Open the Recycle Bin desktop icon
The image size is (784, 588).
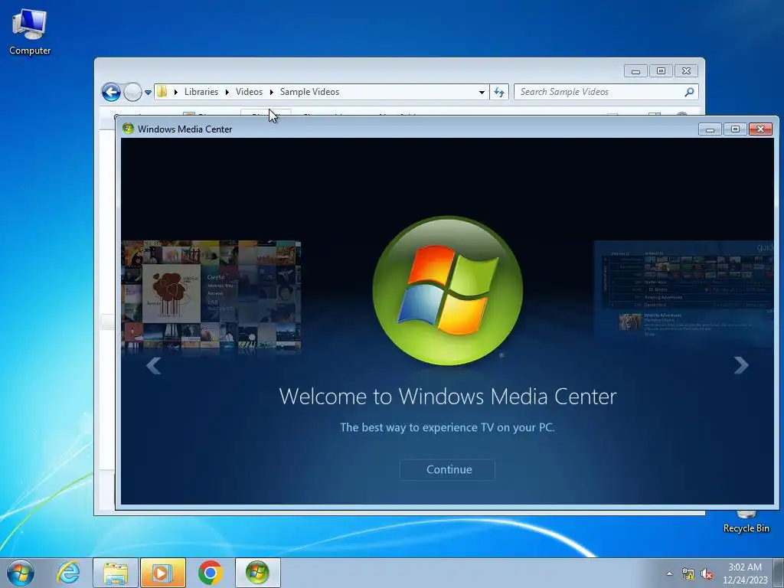[746, 522]
